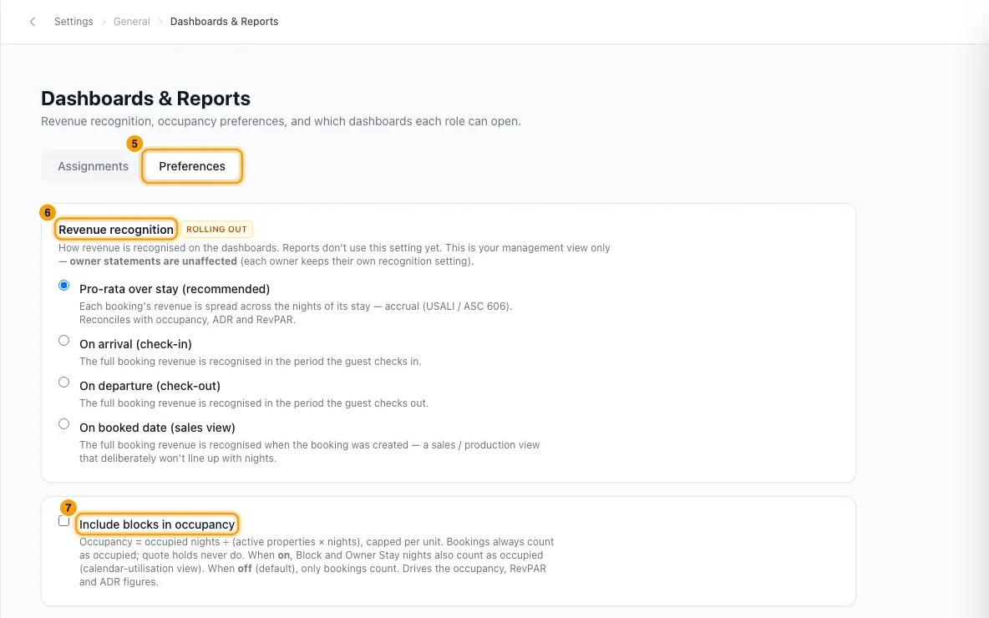Viewport: 989px width, 618px height.
Task: Switch to the Assignments tab
Action: click(x=94, y=166)
